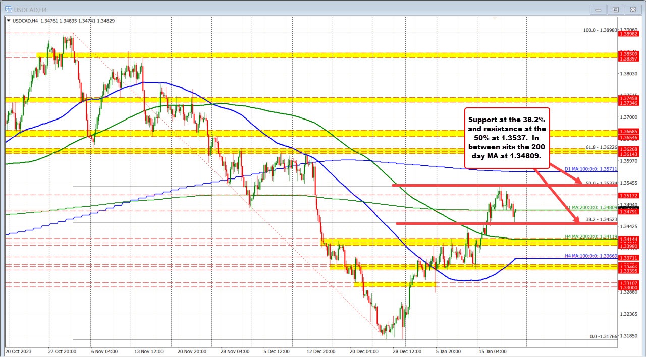Viewport: 646px width, 357px height.
Task: Click the H4 MA:200 label at 1.34119
Action: coord(589,236)
